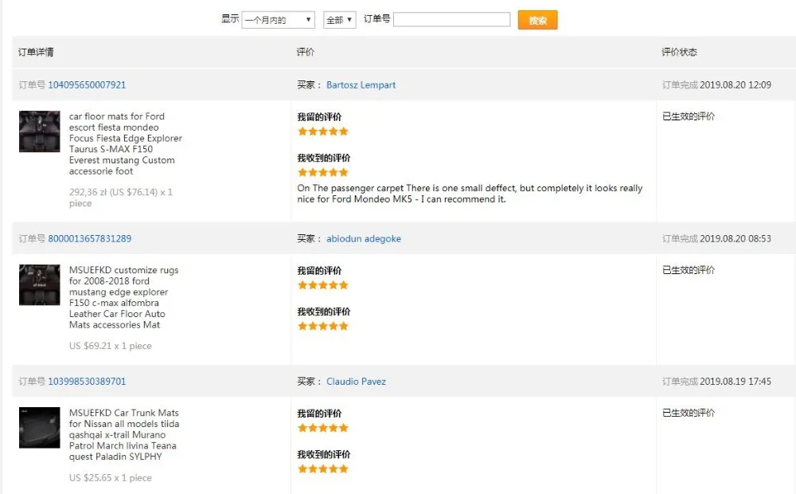Screen dimensions: 796x494
Task: Open order number 103998530389701
Action: pyautogui.click(x=87, y=382)
